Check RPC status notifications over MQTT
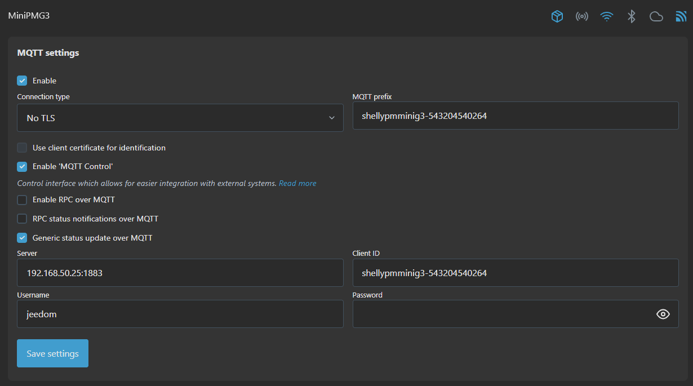This screenshot has width=693, height=386. (x=22, y=219)
